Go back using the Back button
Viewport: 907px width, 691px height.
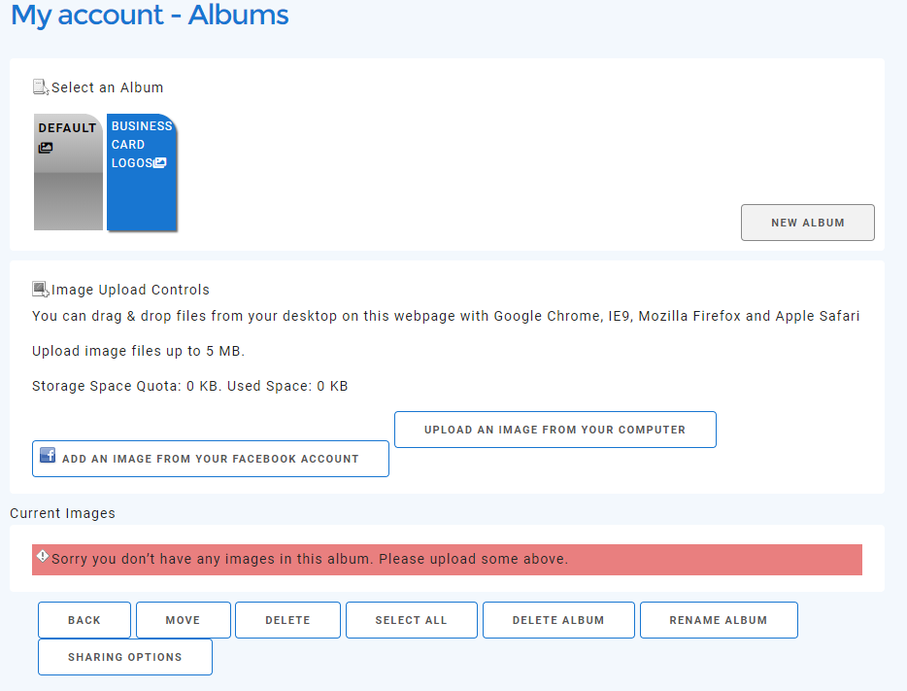point(84,620)
